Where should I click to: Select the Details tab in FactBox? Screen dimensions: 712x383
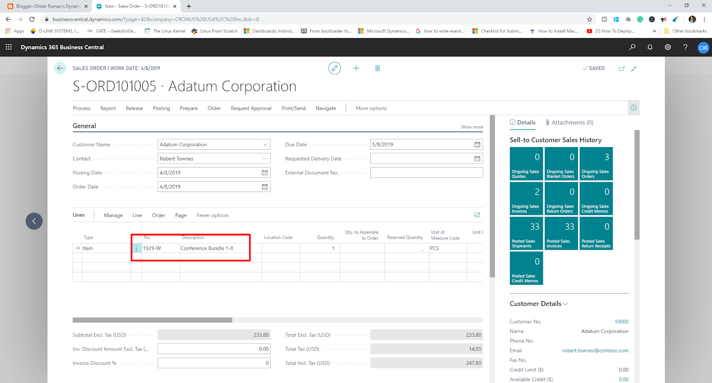pos(522,123)
